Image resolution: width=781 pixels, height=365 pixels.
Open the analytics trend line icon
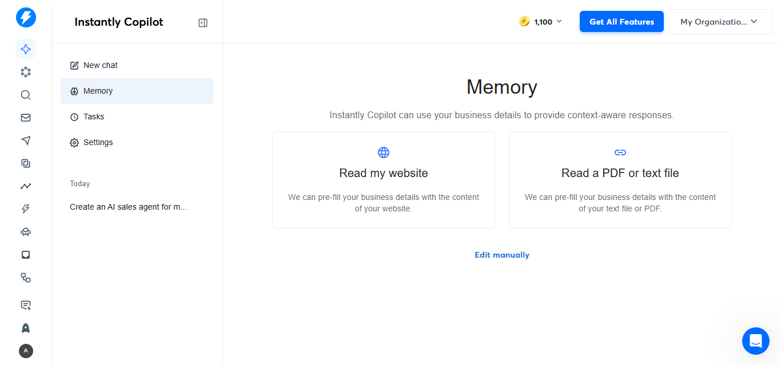[26, 186]
